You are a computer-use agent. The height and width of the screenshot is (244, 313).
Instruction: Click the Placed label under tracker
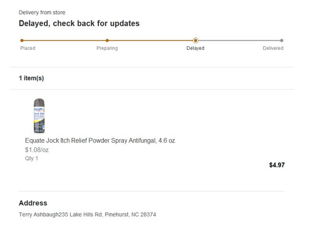point(28,48)
